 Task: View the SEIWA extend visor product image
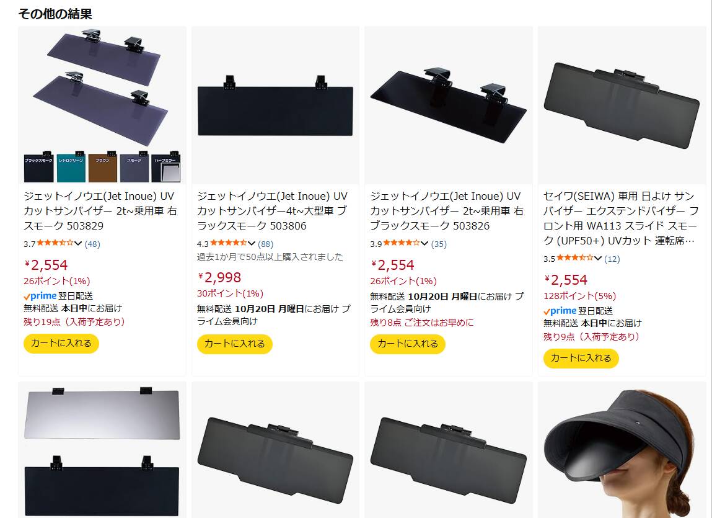(622, 105)
